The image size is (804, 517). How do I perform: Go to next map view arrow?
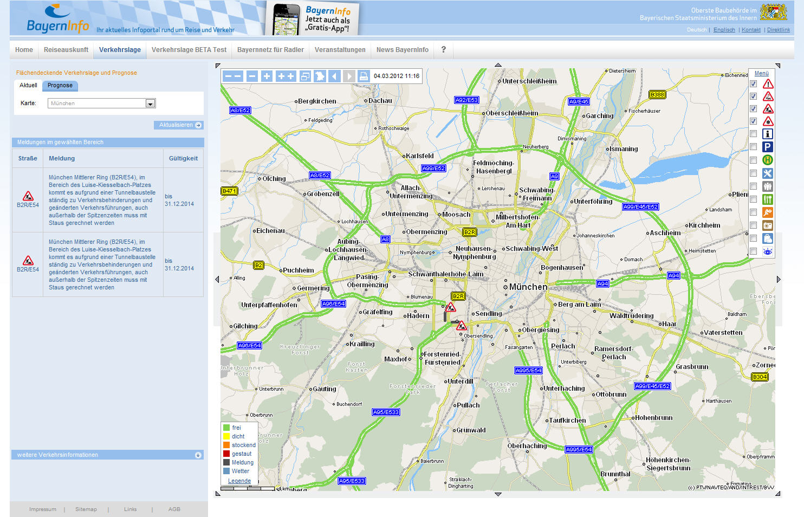tap(349, 76)
